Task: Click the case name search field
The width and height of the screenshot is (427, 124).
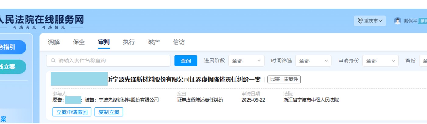Action: click(x=108, y=61)
